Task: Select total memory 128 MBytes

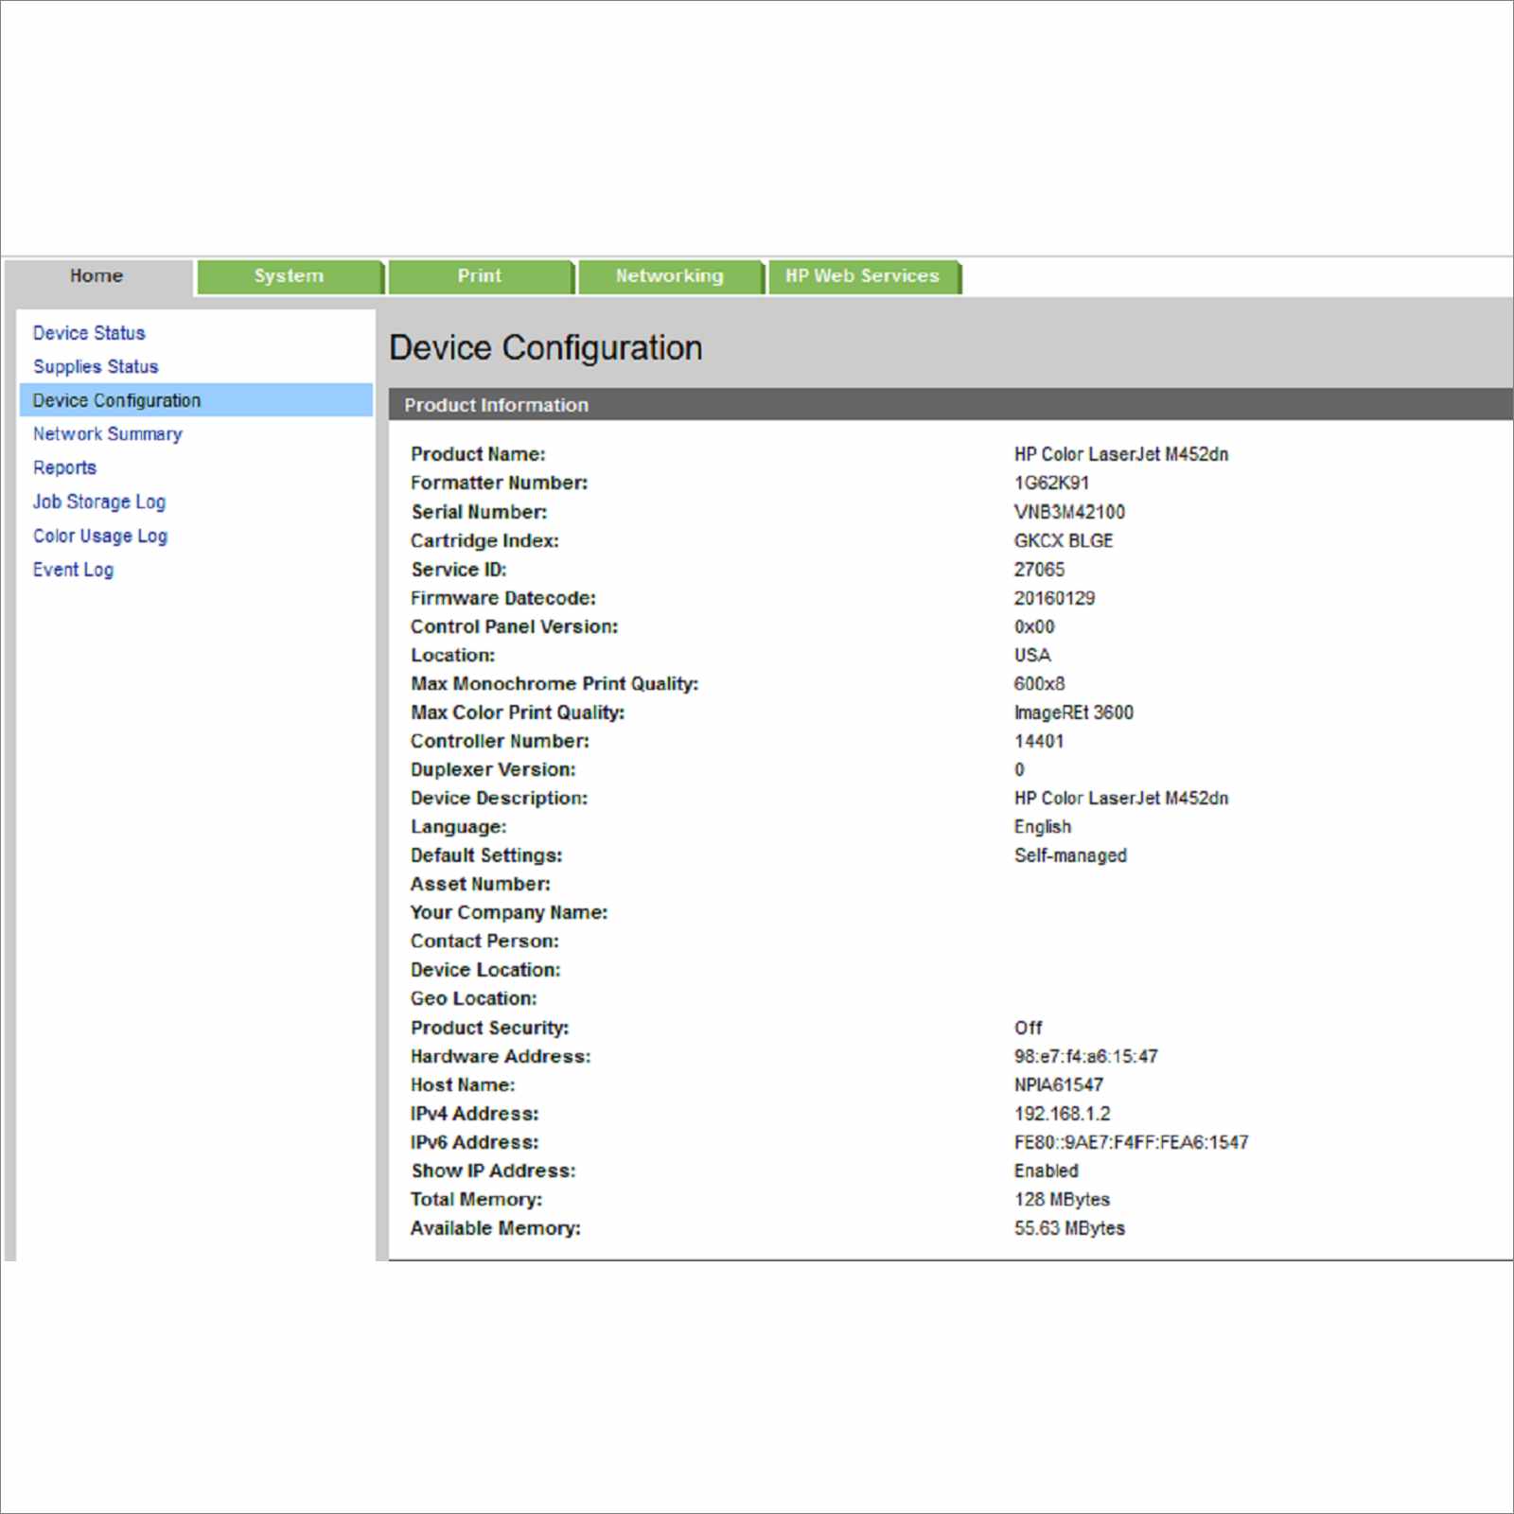Action: [x=1062, y=1199]
